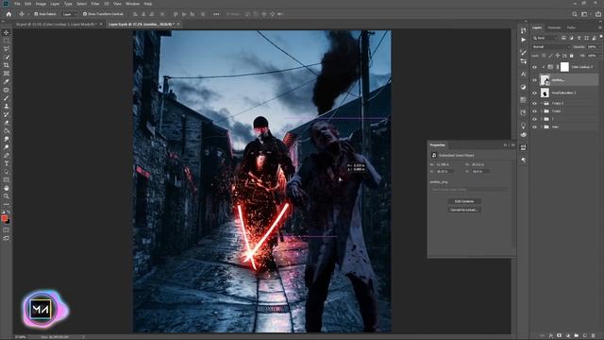Click the lock all padlock icon
This screenshot has height=340, width=604.
pyautogui.click(x=572, y=56)
